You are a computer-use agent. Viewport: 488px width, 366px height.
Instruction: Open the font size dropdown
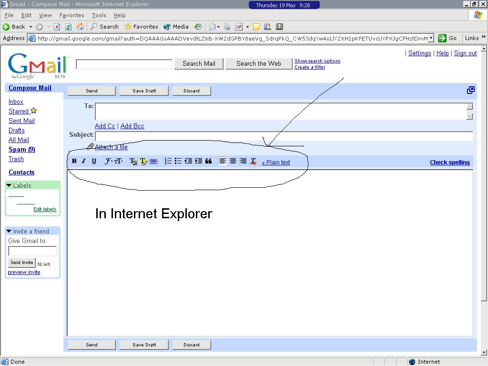coord(118,161)
